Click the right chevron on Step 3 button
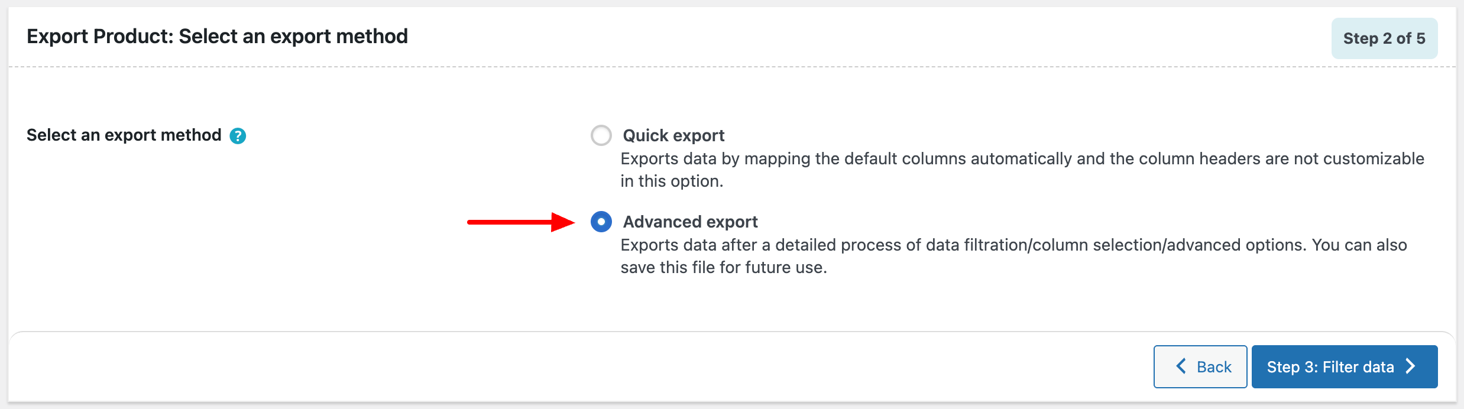1464x409 pixels. 1410,366
